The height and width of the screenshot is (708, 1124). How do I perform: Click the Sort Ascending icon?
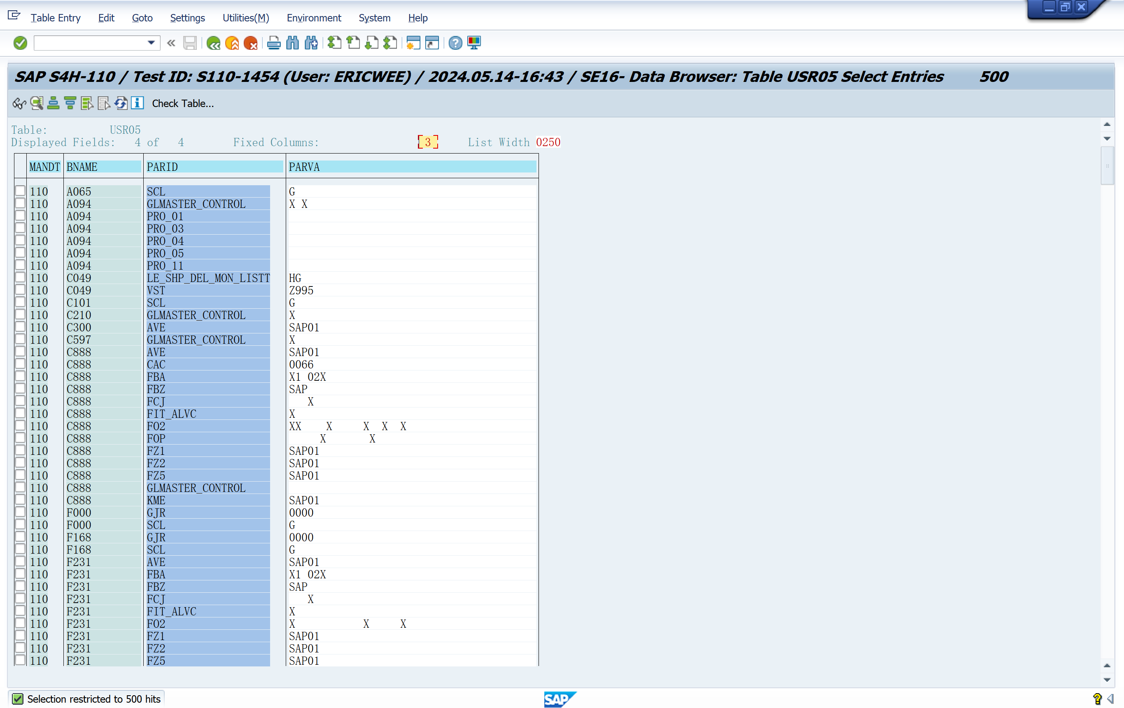pyautogui.click(x=53, y=103)
